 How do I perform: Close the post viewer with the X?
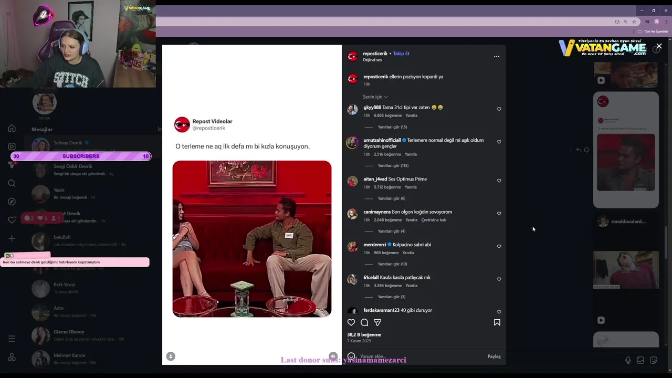(x=659, y=46)
